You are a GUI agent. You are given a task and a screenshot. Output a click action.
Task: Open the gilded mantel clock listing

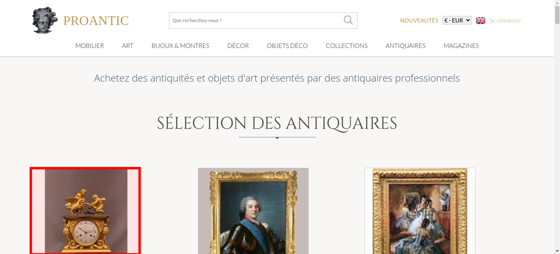coord(85,211)
